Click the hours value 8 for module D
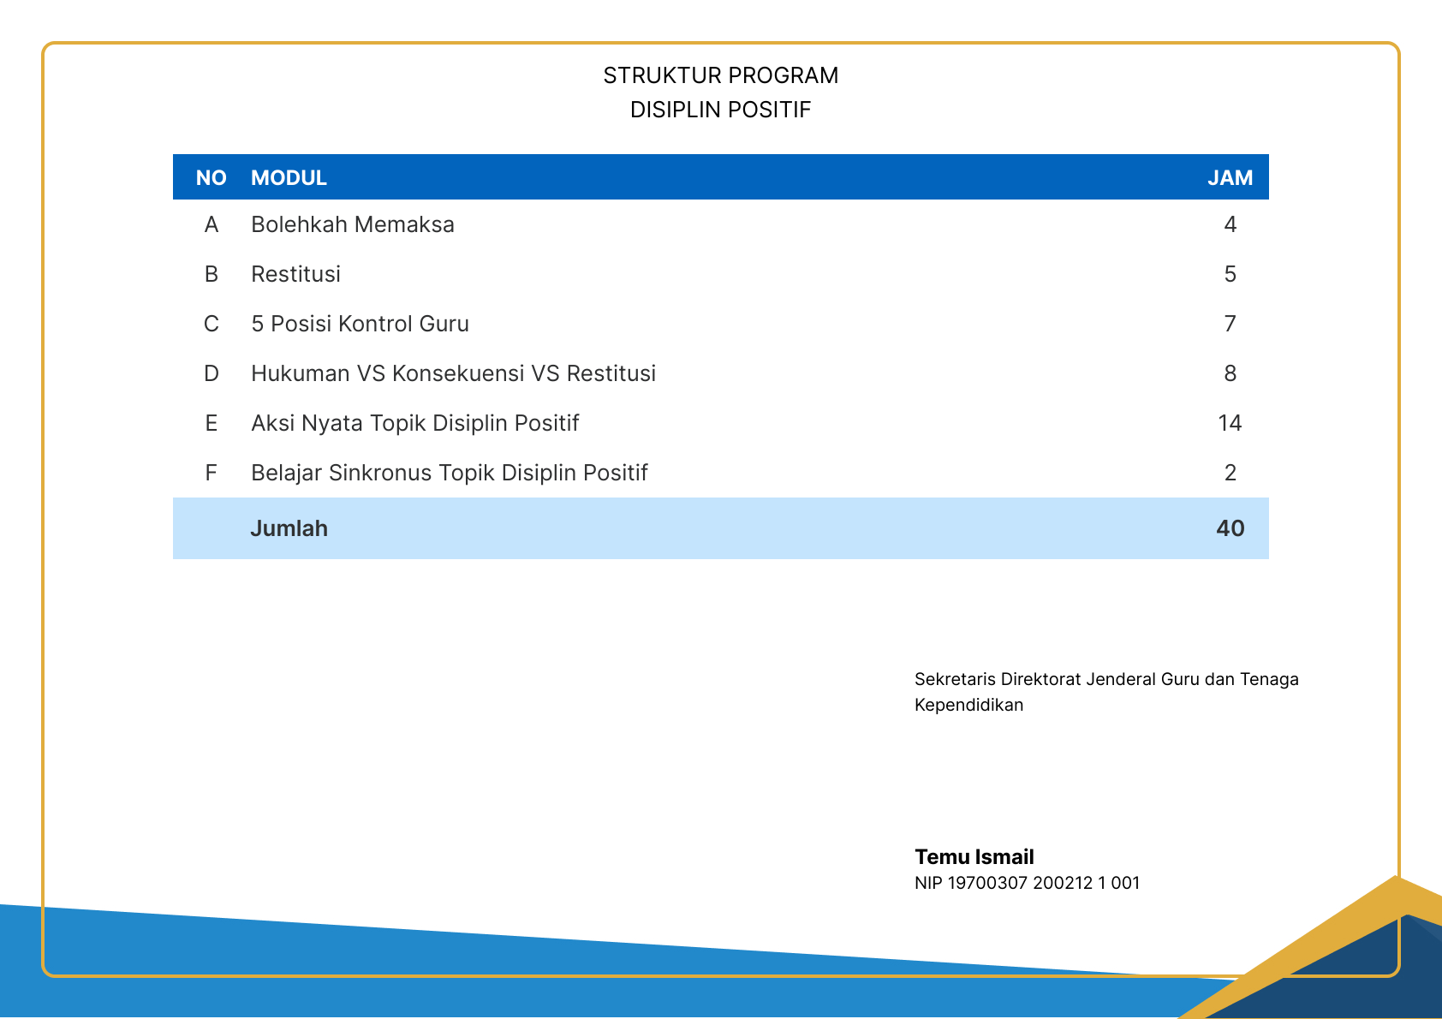 [x=1230, y=373]
